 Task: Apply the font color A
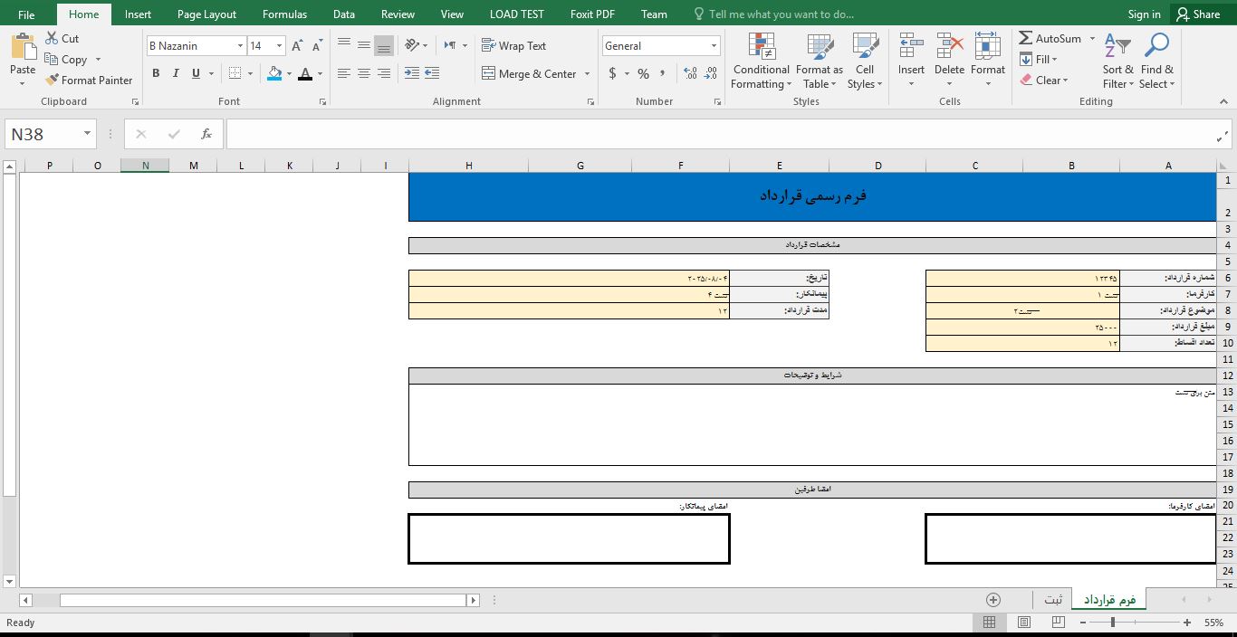pos(305,73)
